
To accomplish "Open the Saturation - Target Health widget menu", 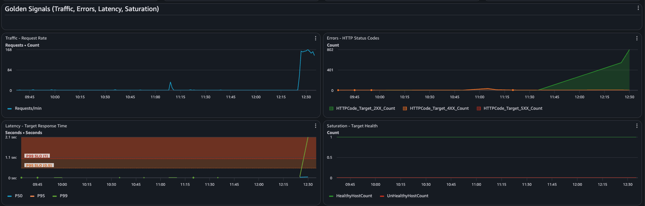I will [637, 126].
